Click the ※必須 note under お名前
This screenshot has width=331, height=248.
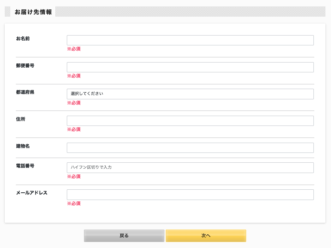(x=74, y=49)
